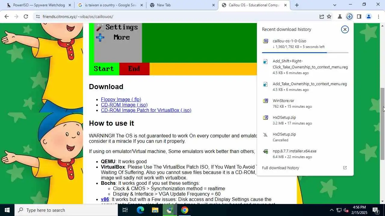Click external link icon beside Full download history

pyautogui.click(x=345, y=168)
